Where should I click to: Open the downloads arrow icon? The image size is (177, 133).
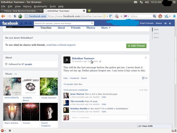pos(116,16)
